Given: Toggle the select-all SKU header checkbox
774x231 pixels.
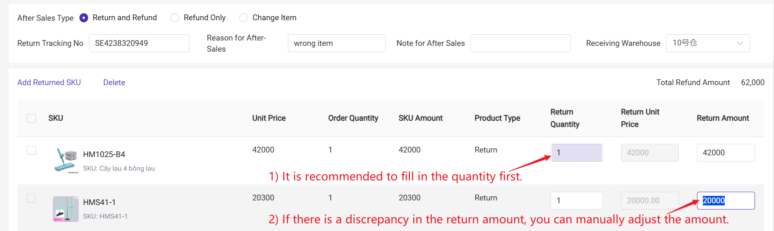Looking at the screenshot, I should click(31, 118).
